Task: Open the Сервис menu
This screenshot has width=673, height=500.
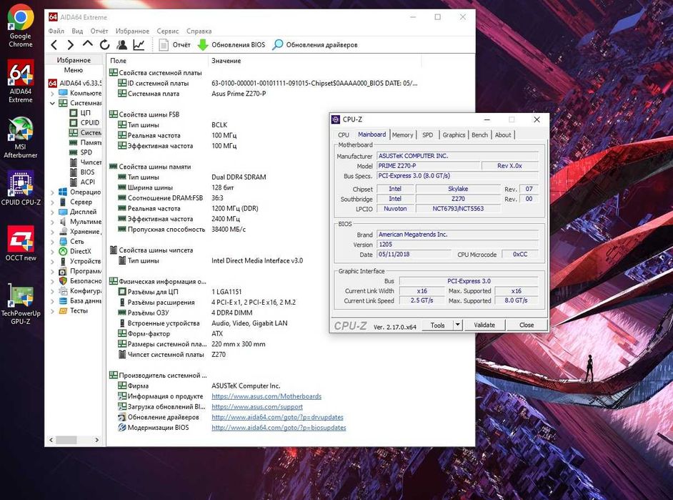Action: pos(168,31)
